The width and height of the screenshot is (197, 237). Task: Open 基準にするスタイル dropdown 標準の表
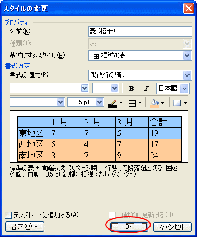pos(187,56)
